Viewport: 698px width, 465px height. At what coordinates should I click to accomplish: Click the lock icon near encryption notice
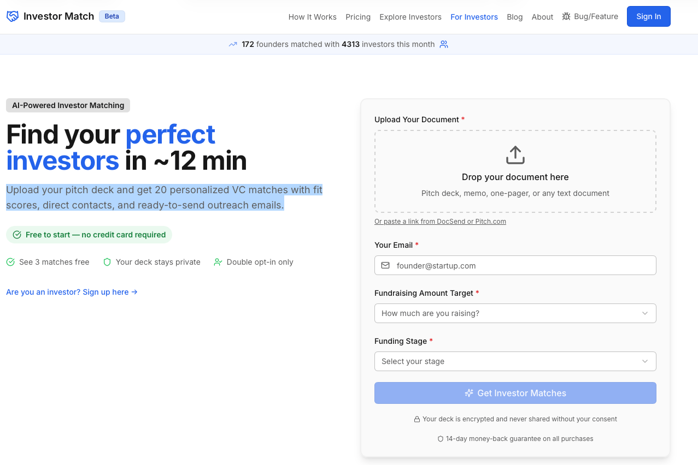(x=417, y=419)
